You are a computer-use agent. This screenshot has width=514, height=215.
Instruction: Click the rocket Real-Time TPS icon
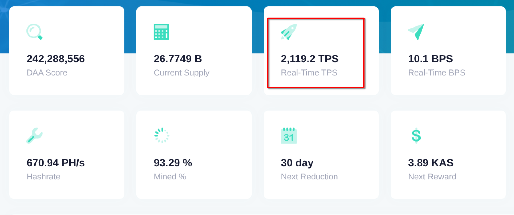(x=289, y=32)
